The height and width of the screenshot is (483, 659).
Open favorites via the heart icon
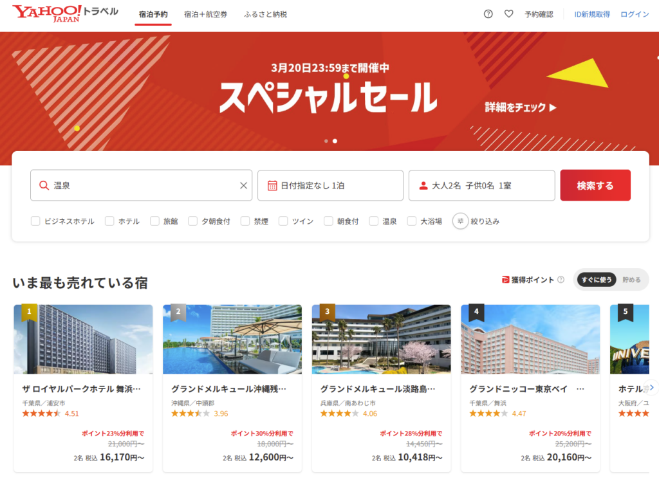(x=508, y=14)
